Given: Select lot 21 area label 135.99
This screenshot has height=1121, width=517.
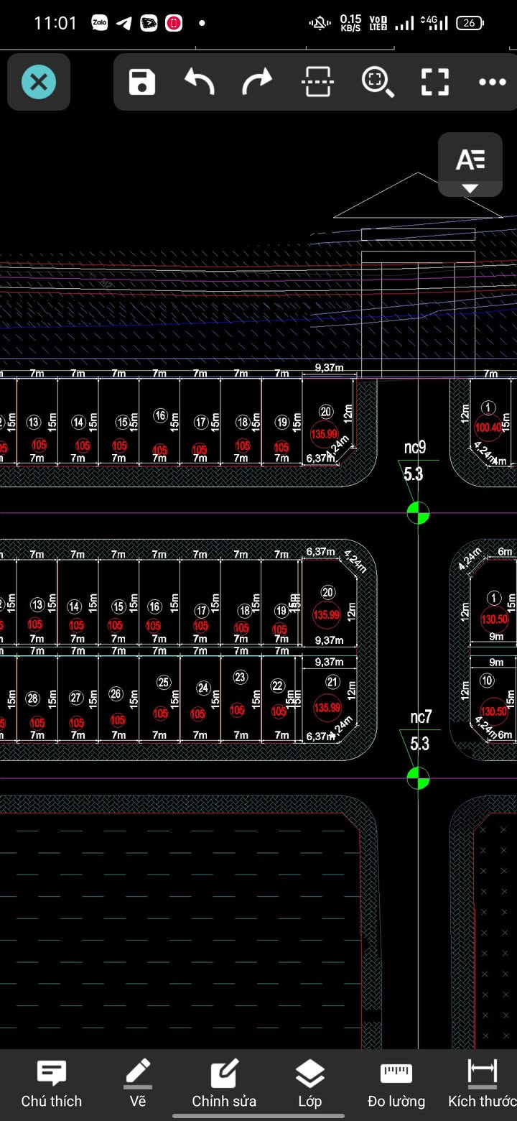Looking at the screenshot, I should [x=327, y=708].
